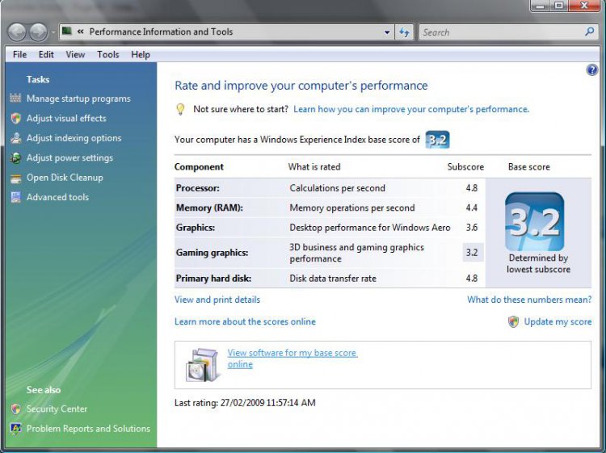Click the shield icon beside Update my score
This screenshot has width=606, height=453.
(513, 321)
